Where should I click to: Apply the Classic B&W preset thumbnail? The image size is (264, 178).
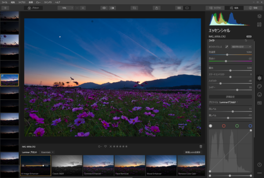coord(67,165)
